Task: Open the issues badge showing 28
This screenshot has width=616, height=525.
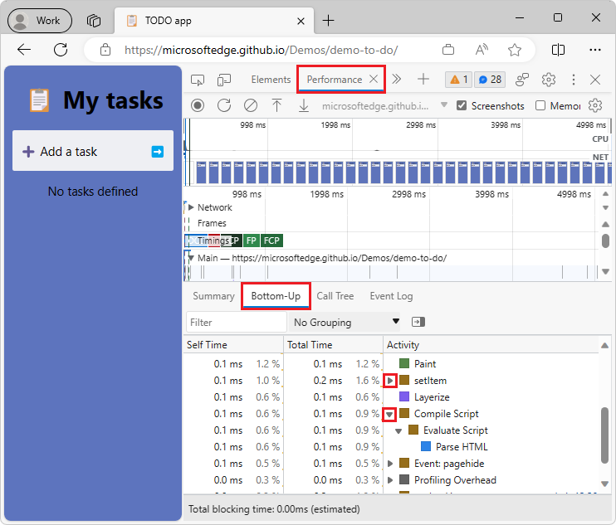Action: (x=490, y=80)
